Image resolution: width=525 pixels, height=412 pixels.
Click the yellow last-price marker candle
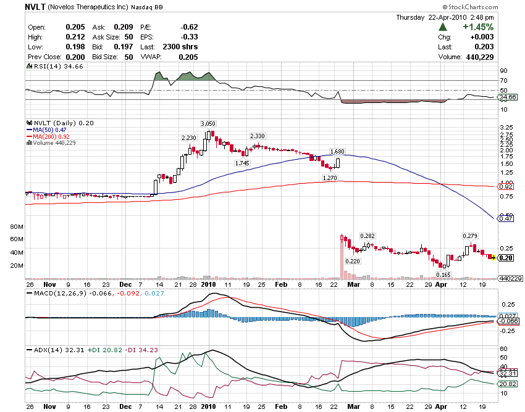[x=493, y=258]
